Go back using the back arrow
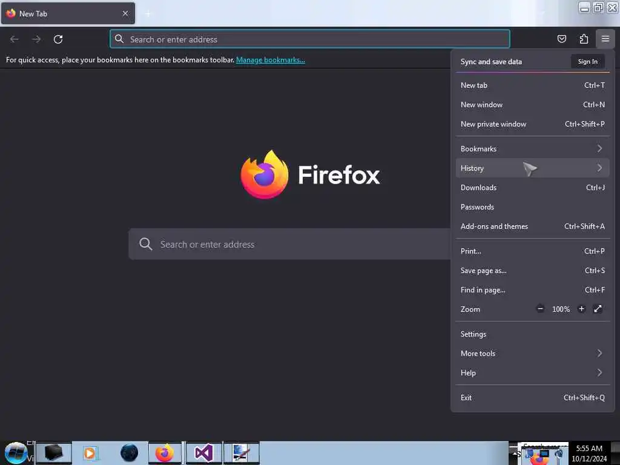Viewport: 620px width, 465px height. pyautogui.click(x=15, y=39)
